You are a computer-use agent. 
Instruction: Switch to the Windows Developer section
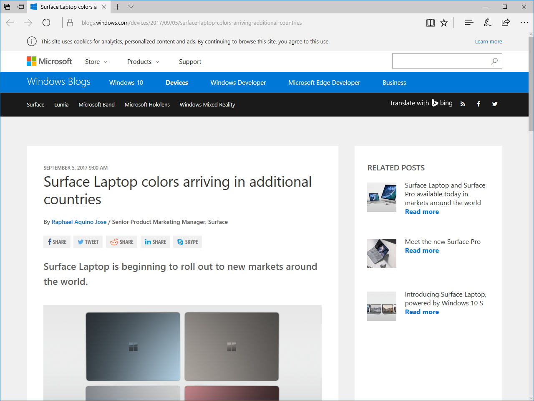238,82
